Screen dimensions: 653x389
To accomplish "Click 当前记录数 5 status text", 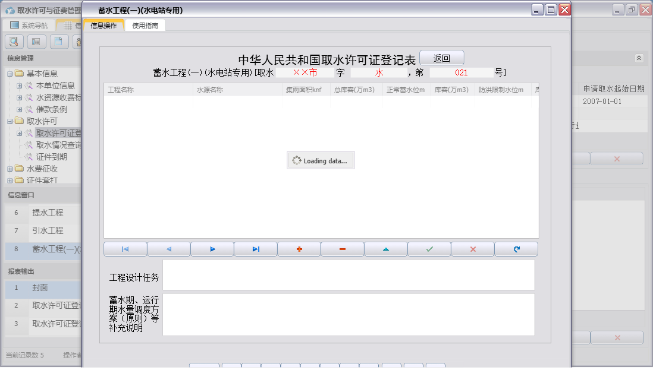I will (x=24, y=355).
